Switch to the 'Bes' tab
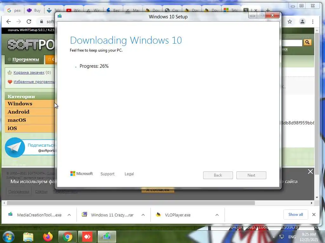The image size is (325, 243). [x=113, y=10]
